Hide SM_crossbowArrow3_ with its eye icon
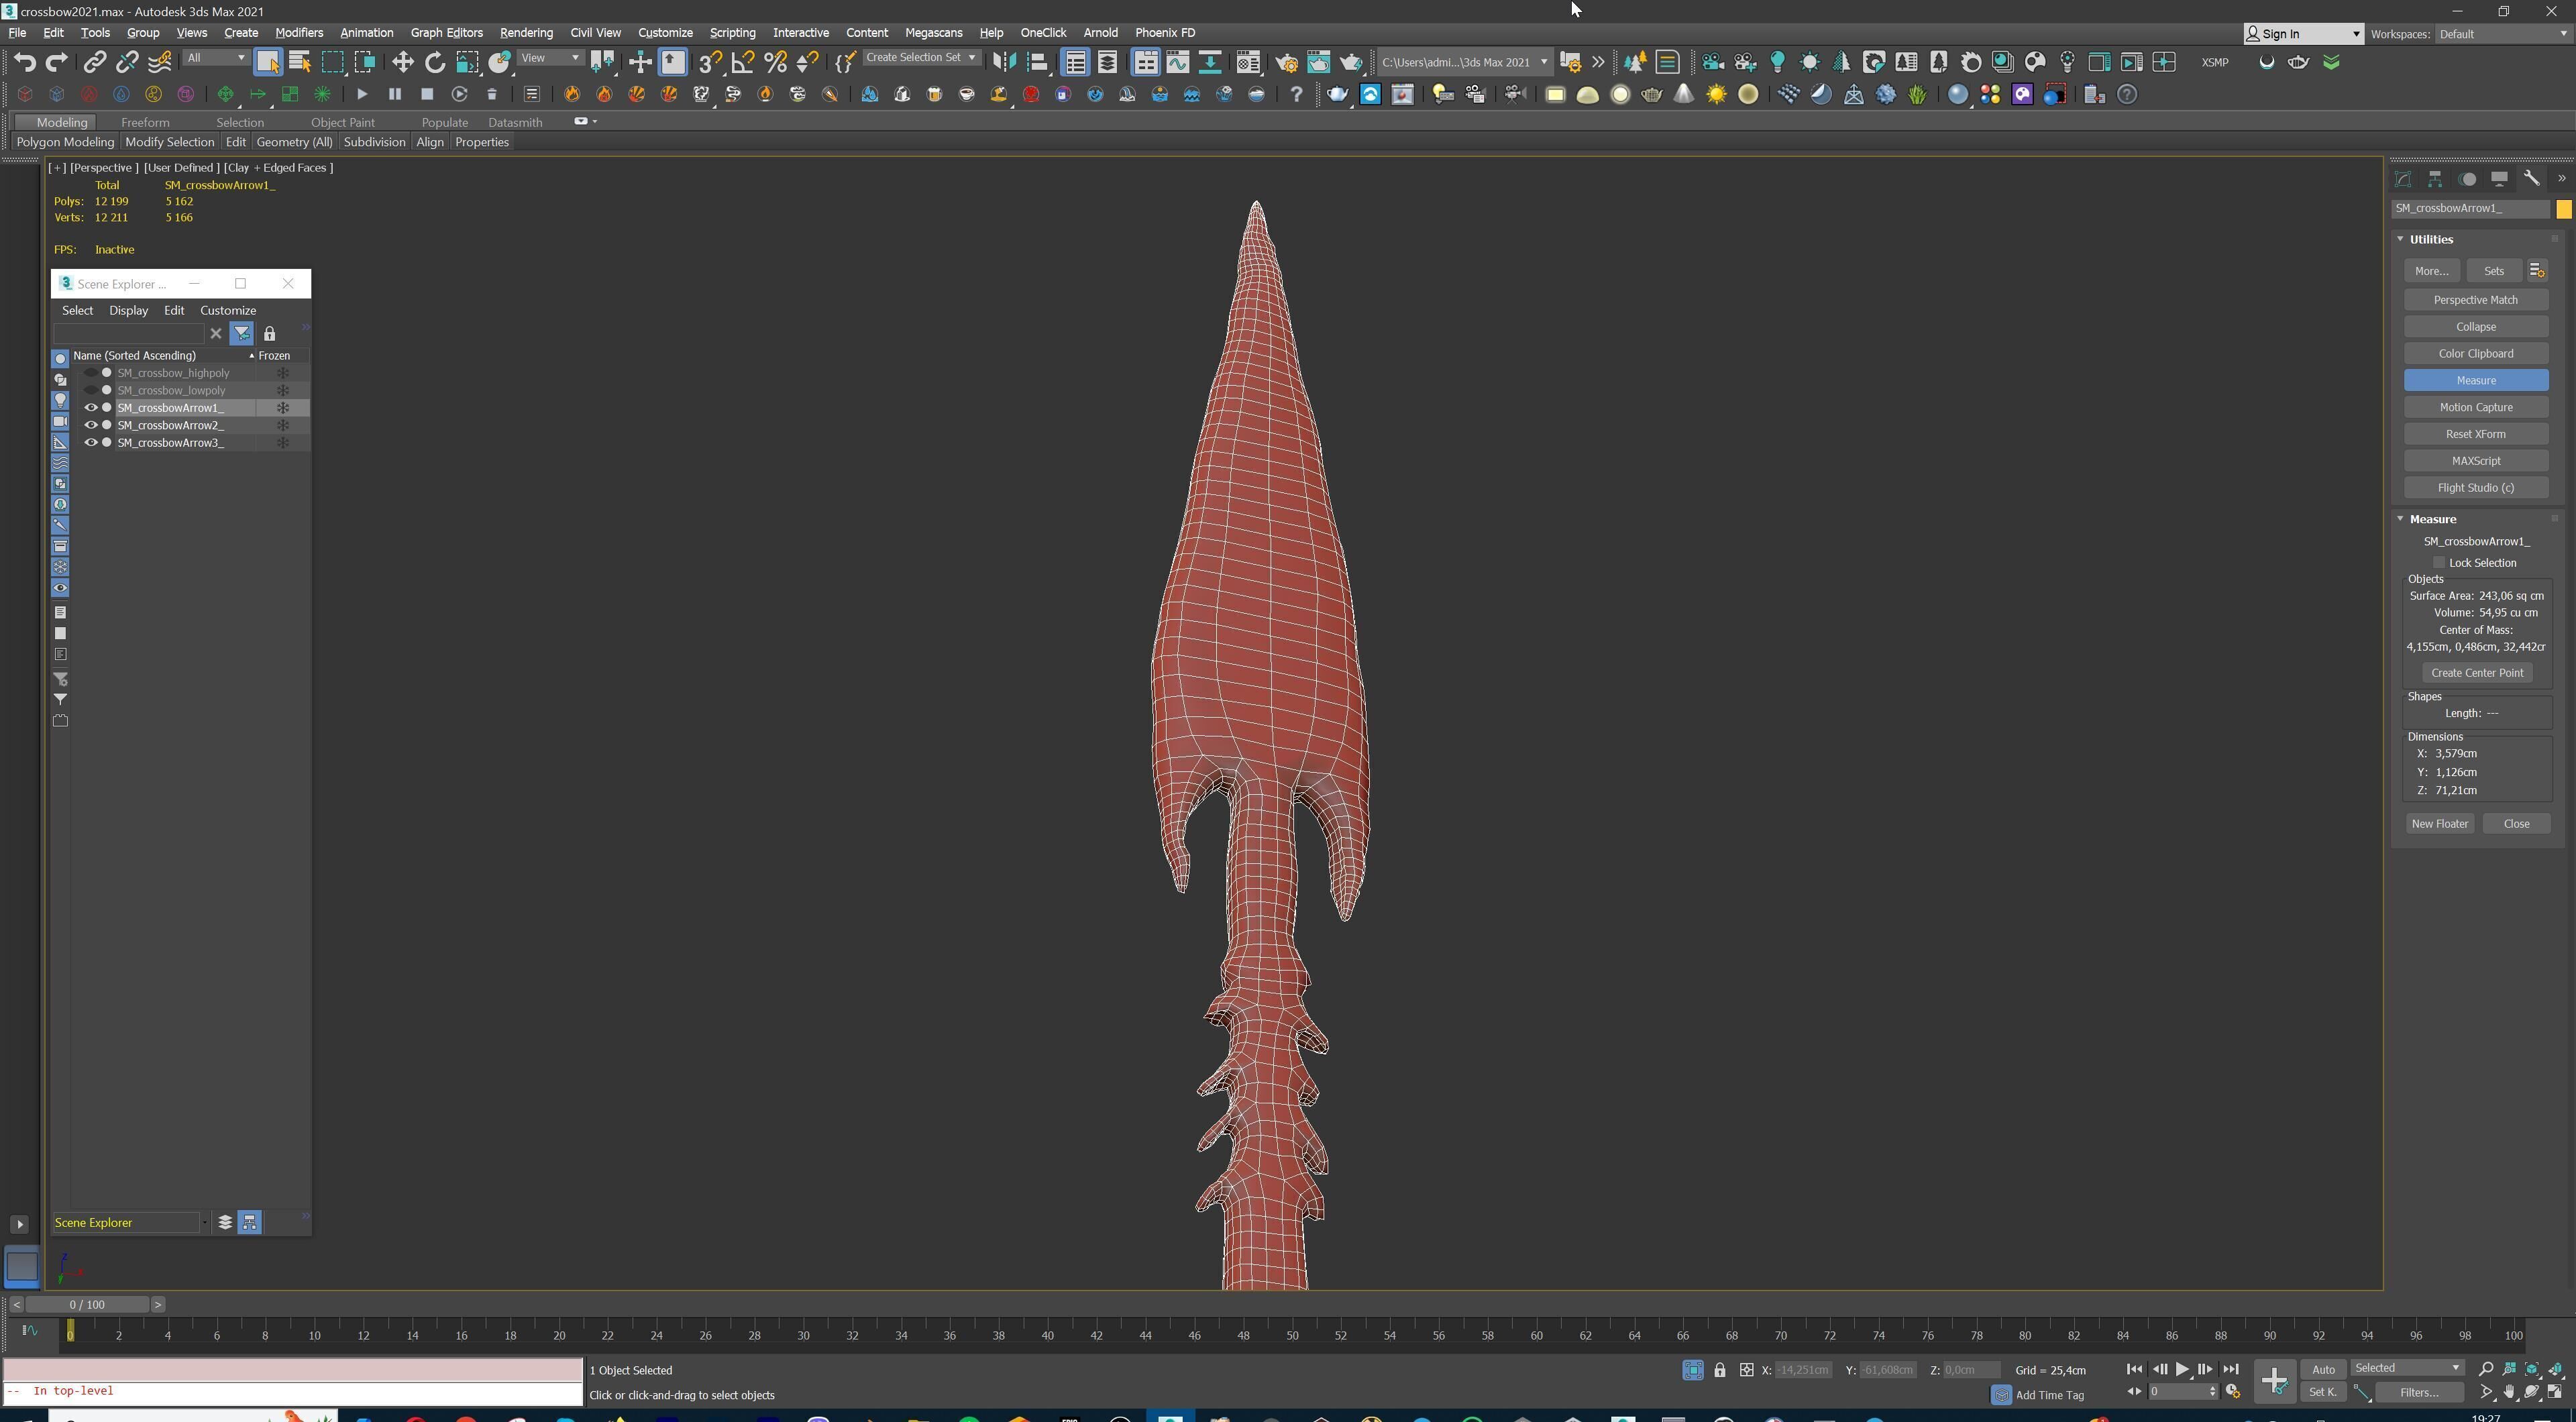 tap(91, 443)
